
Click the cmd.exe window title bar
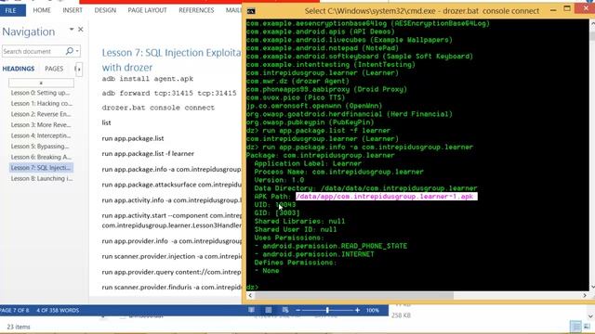[421, 11]
